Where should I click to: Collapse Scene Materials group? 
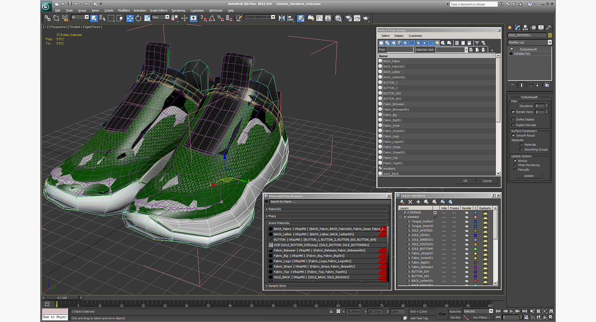pos(327,223)
